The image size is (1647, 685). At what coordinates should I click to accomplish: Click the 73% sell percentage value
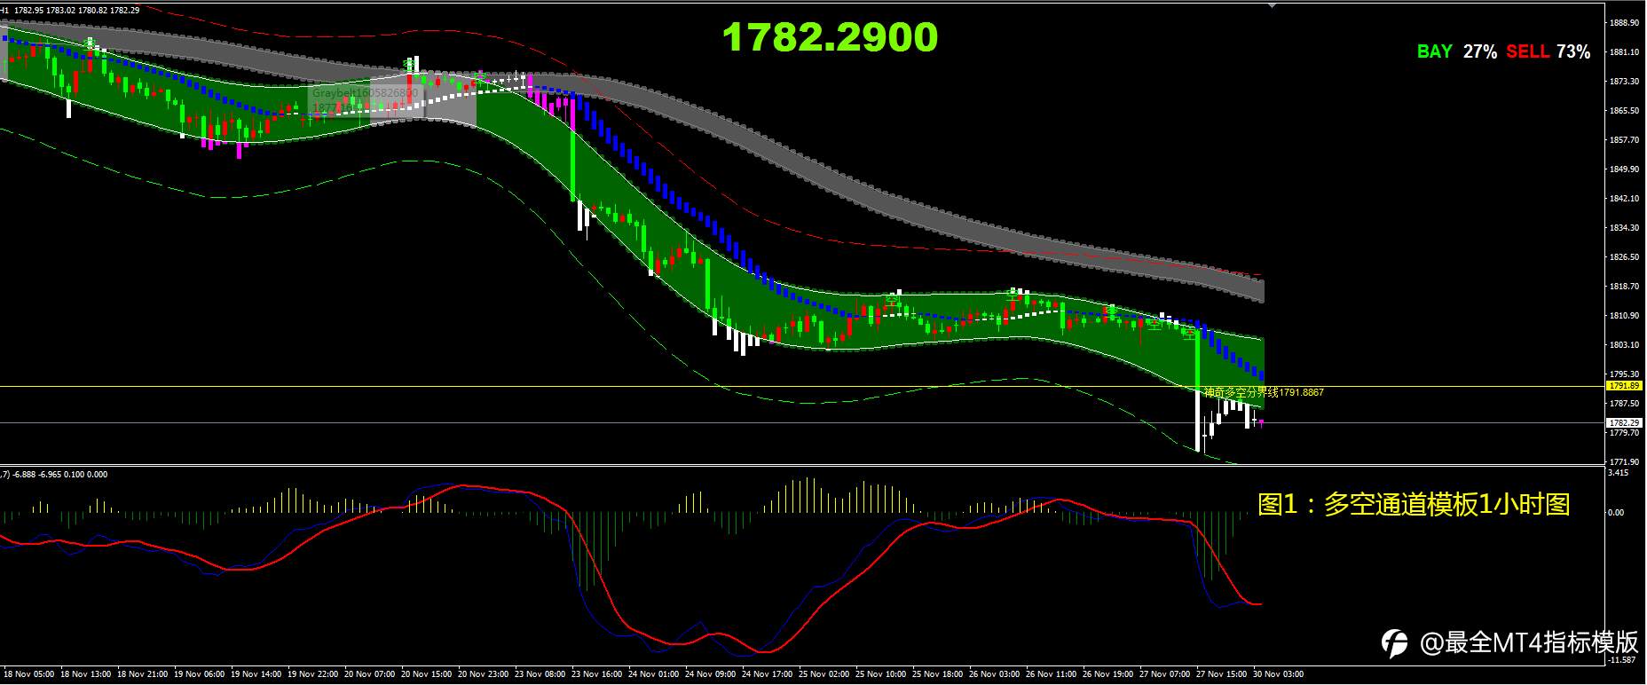tap(1573, 51)
